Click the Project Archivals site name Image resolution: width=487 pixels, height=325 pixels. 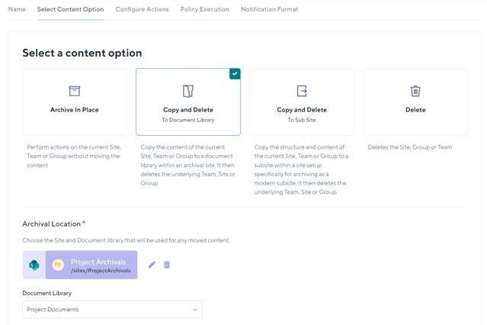point(98,262)
